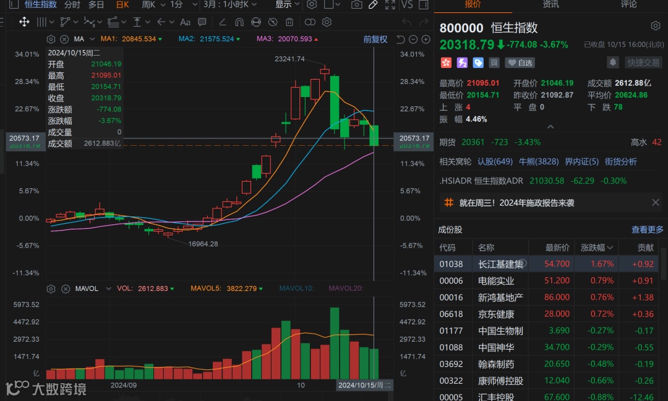Toggle the magnet snap tool
668x401 pixels.
239,22
